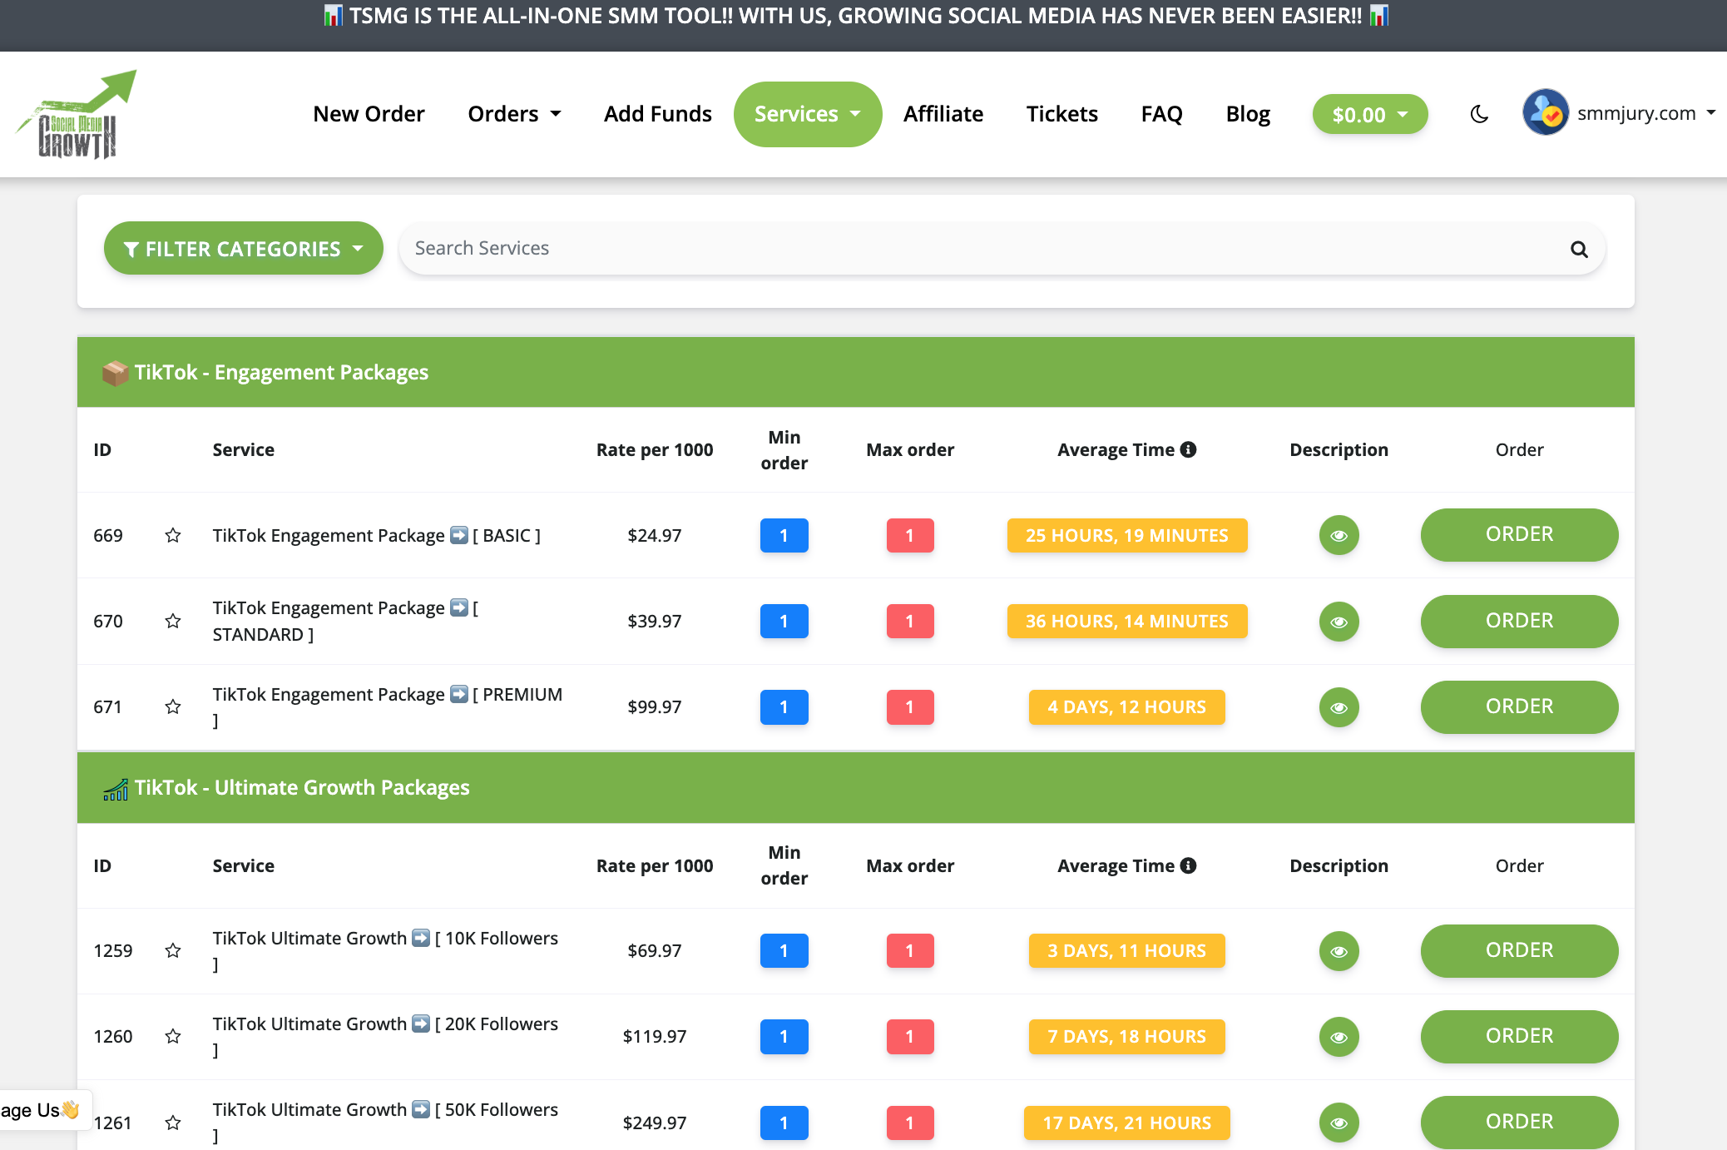Open the Tickets page

click(1061, 114)
